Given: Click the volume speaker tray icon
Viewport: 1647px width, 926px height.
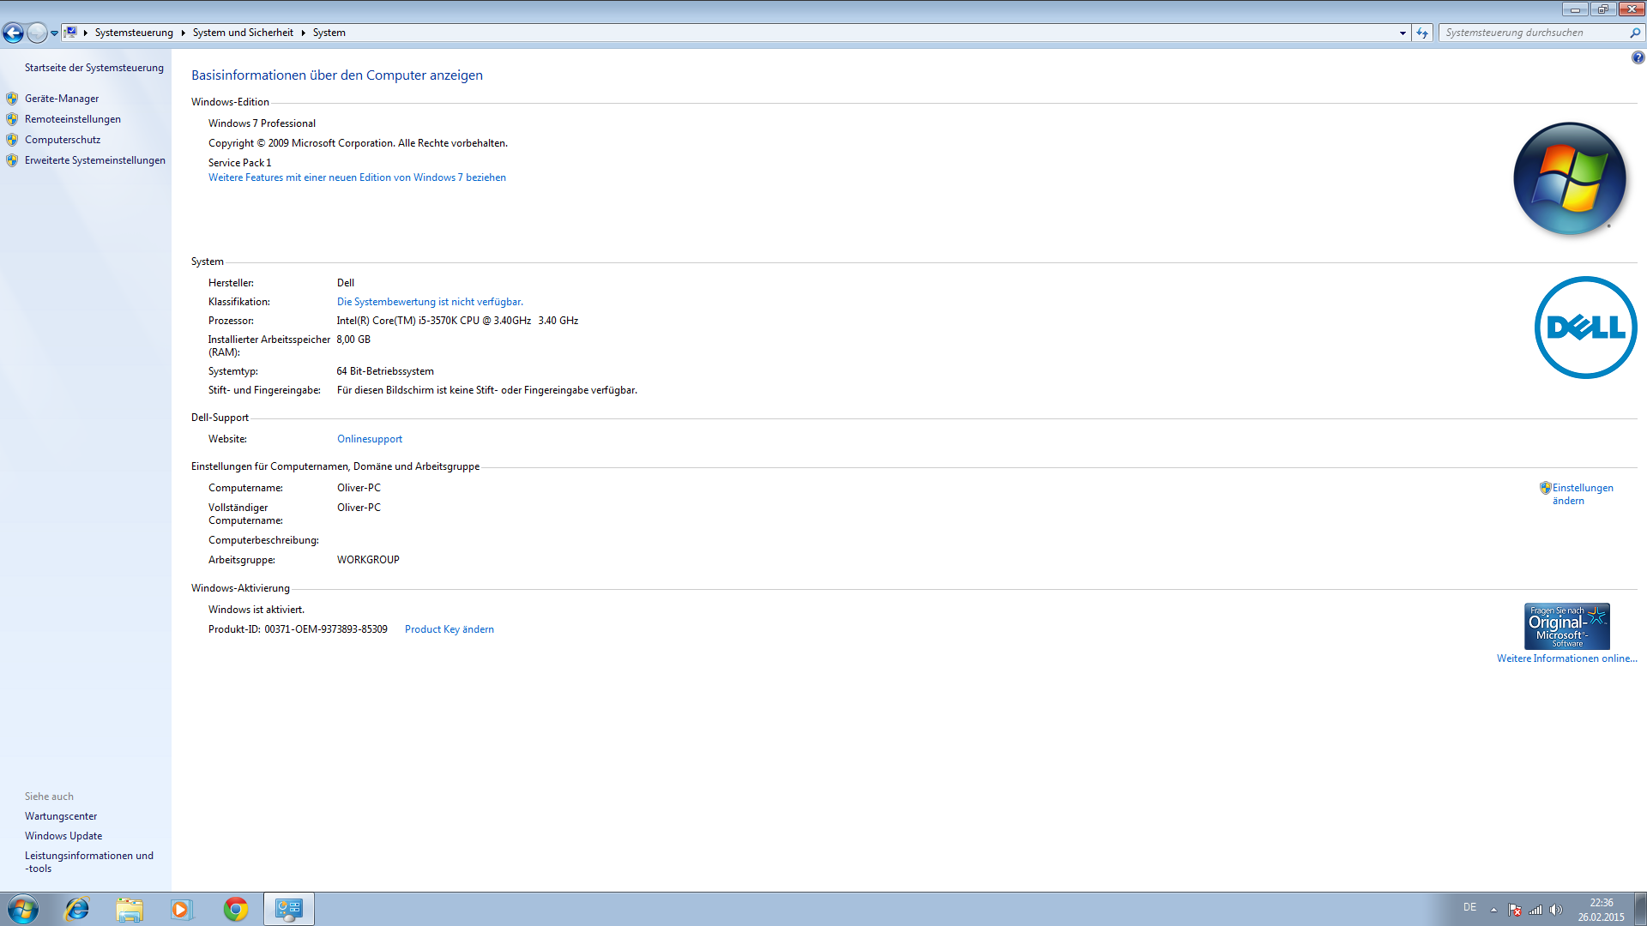Looking at the screenshot, I should pos(1556,910).
